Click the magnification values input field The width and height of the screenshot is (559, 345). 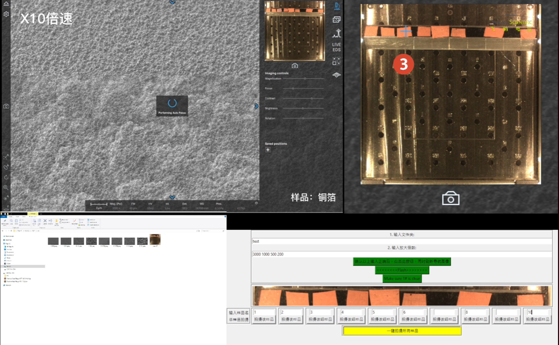402,255
